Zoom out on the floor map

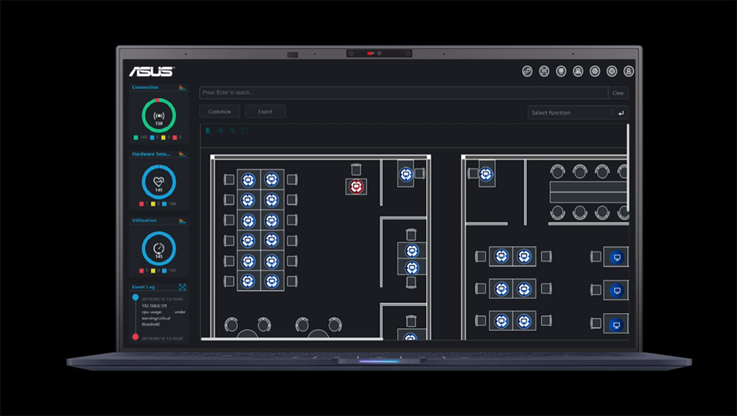(232, 130)
